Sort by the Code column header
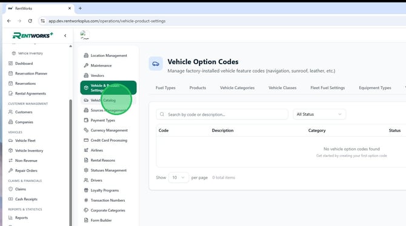The width and height of the screenshot is (406, 226). click(x=164, y=130)
